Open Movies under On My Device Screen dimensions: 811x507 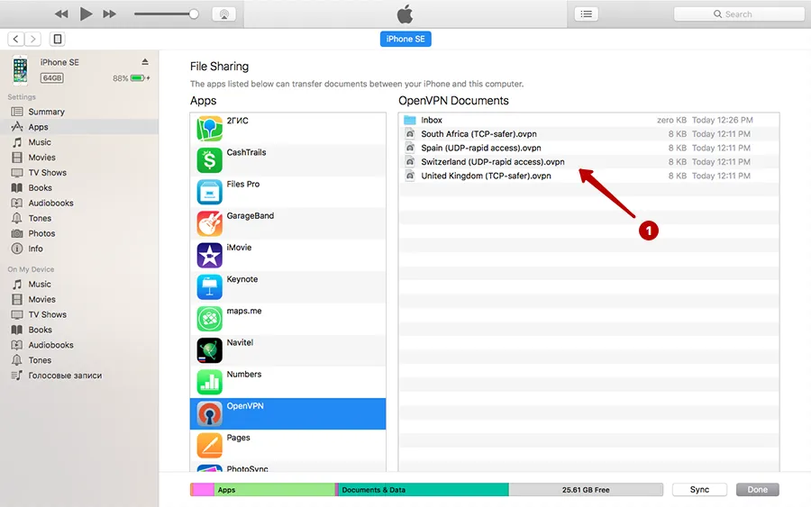[x=79, y=299]
